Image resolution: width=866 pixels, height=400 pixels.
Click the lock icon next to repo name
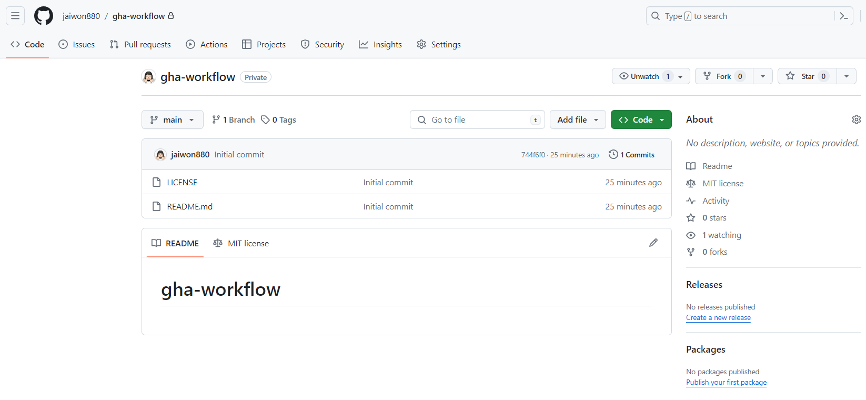pos(171,16)
